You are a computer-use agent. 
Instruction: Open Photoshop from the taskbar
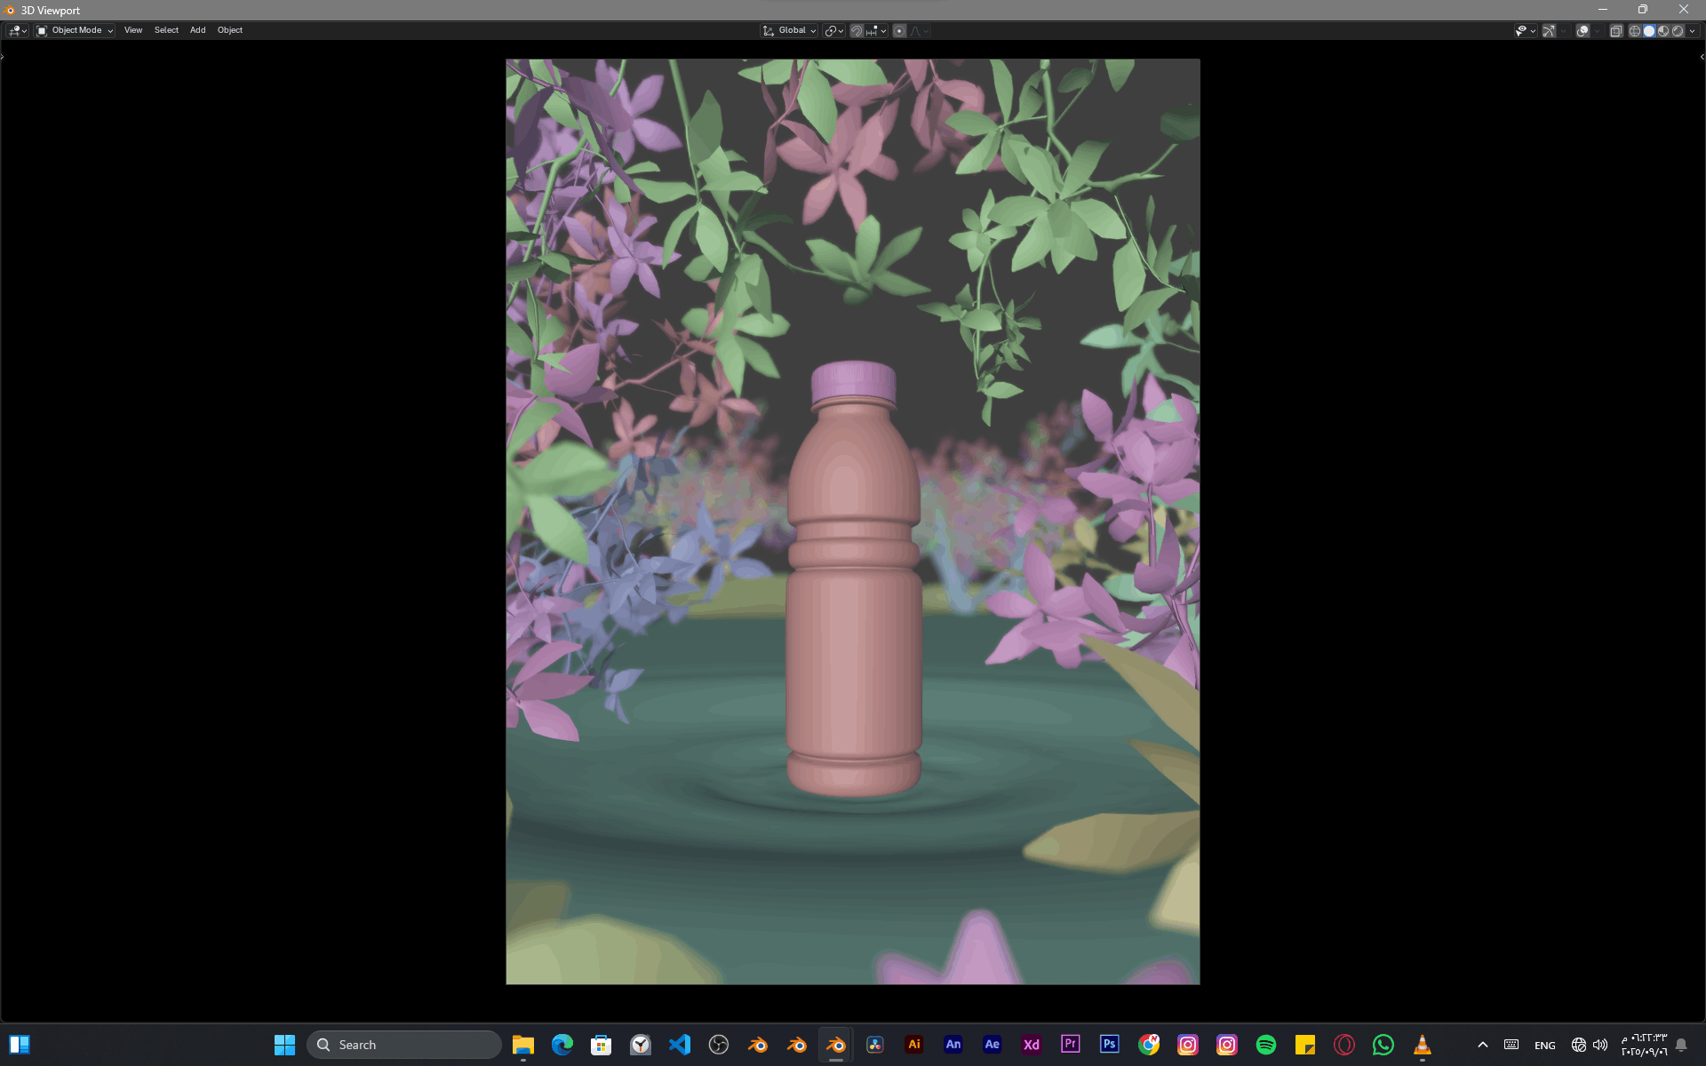click(x=1109, y=1045)
